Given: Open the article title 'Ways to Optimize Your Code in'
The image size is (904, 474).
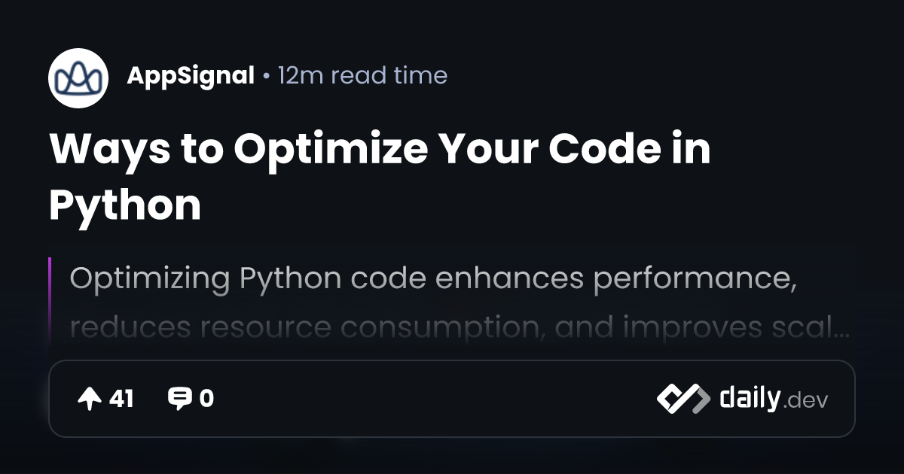Looking at the screenshot, I should tap(380, 149).
